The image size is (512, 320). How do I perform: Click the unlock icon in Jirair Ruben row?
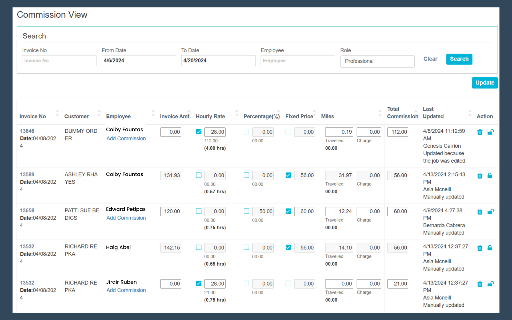490,284
